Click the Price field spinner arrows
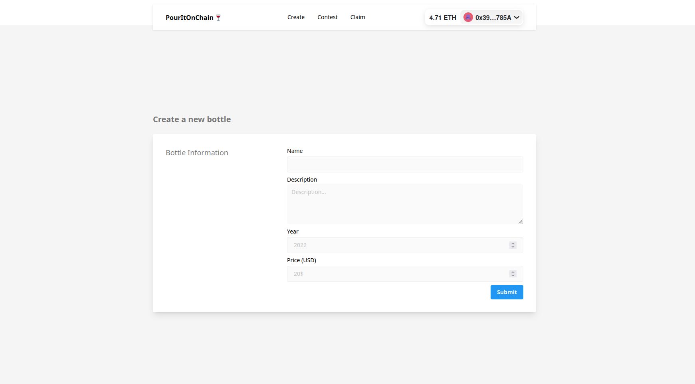The height and width of the screenshot is (384, 695). click(x=513, y=274)
